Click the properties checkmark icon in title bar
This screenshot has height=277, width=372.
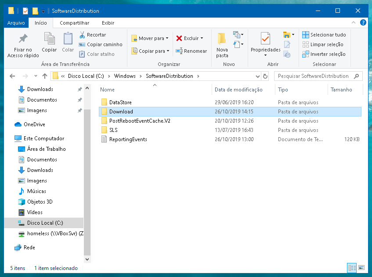pyautogui.click(x=25, y=11)
